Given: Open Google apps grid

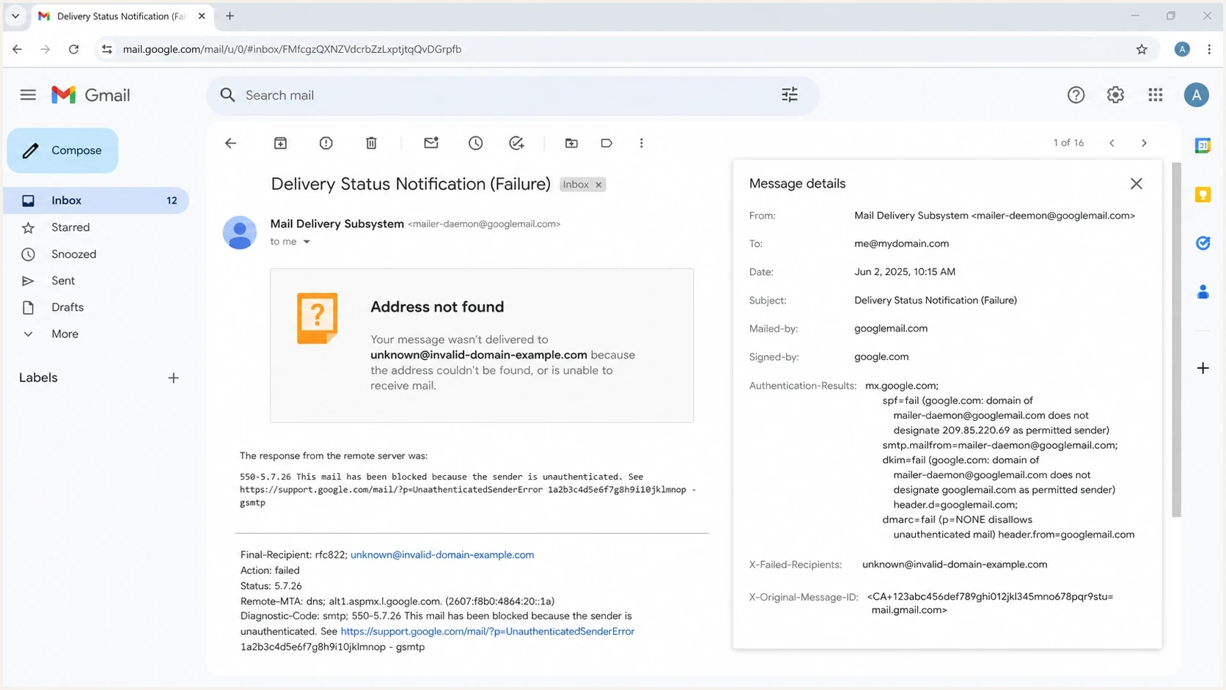Looking at the screenshot, I should click(1156, 95).
